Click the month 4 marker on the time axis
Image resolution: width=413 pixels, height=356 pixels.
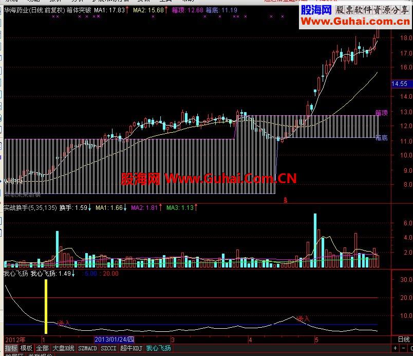pos(250,340)
